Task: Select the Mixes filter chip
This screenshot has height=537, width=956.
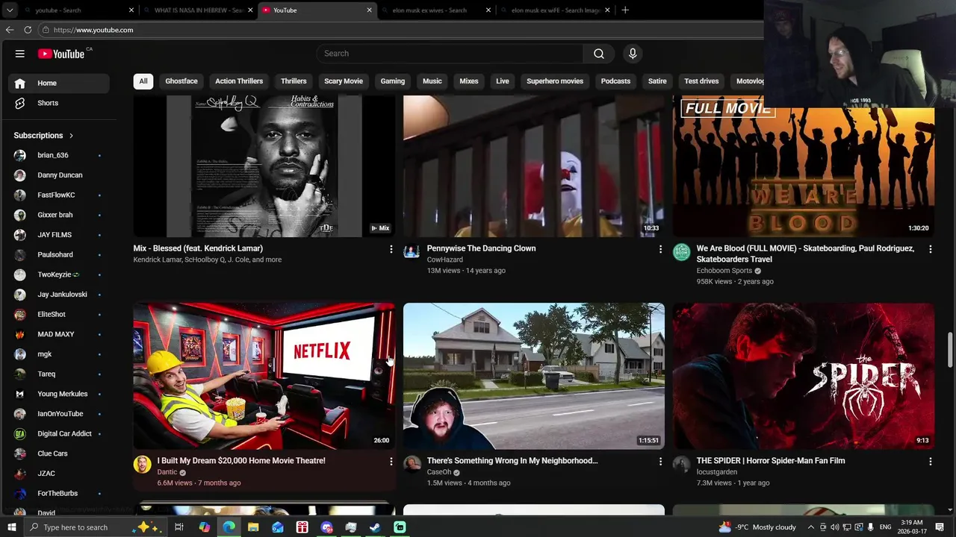Action: 469,81
